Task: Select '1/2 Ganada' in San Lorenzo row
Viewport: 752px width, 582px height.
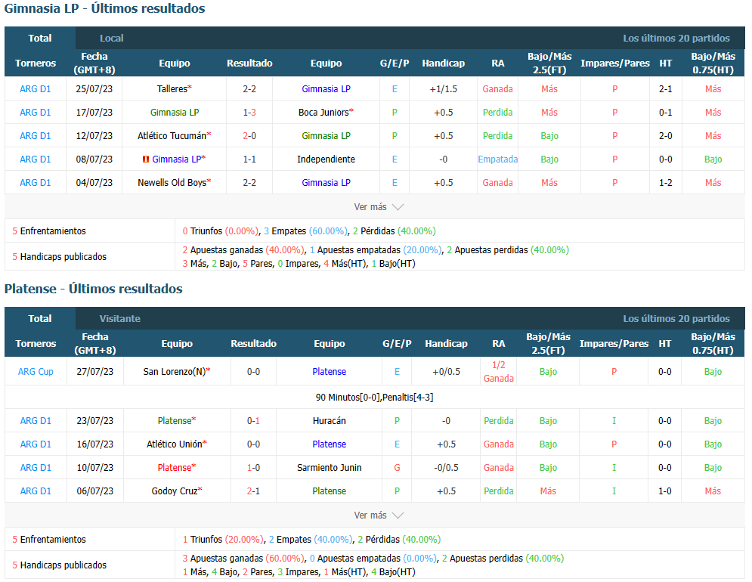Action: 499,371
